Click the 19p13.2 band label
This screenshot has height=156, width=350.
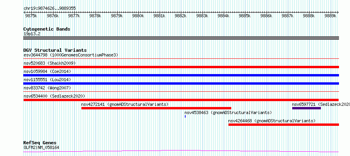(x=32, y=34)
